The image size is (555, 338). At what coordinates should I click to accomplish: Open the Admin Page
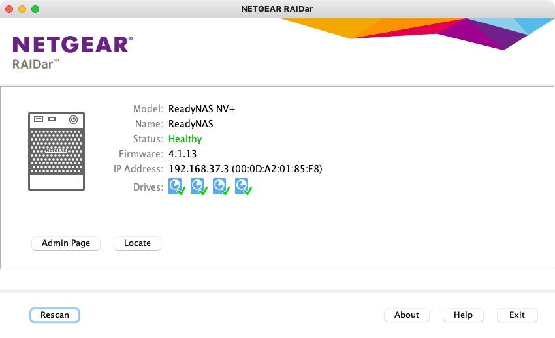(66, 243)
